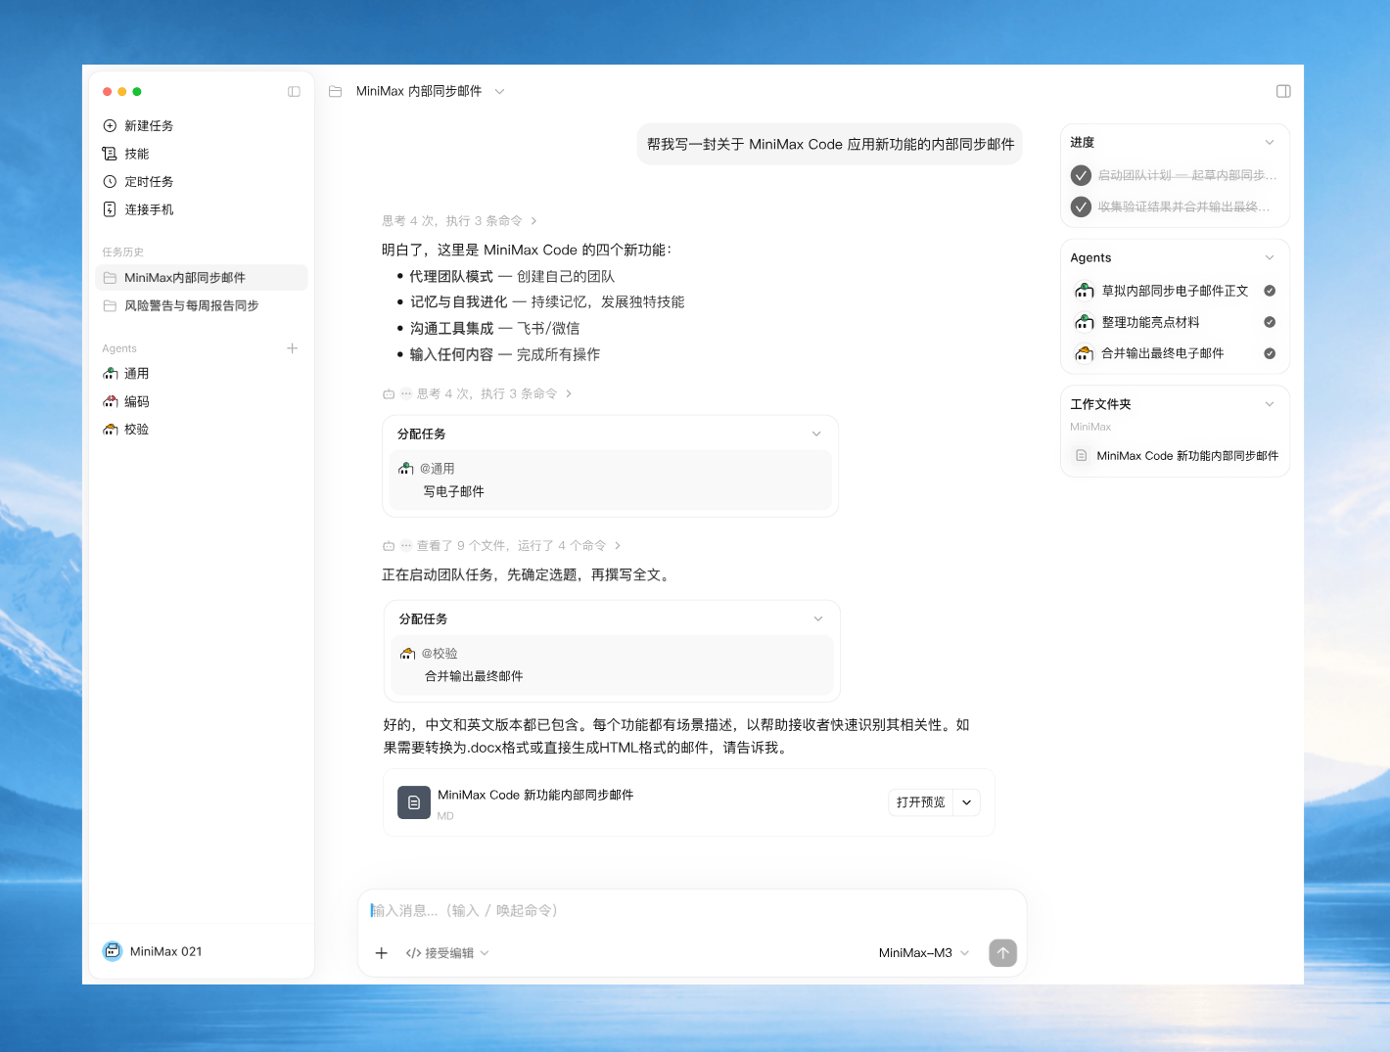This screenshot has width=1390, height=1052.
Task: Open 定时任务 in the sidebar
Action: pos(149,181)
